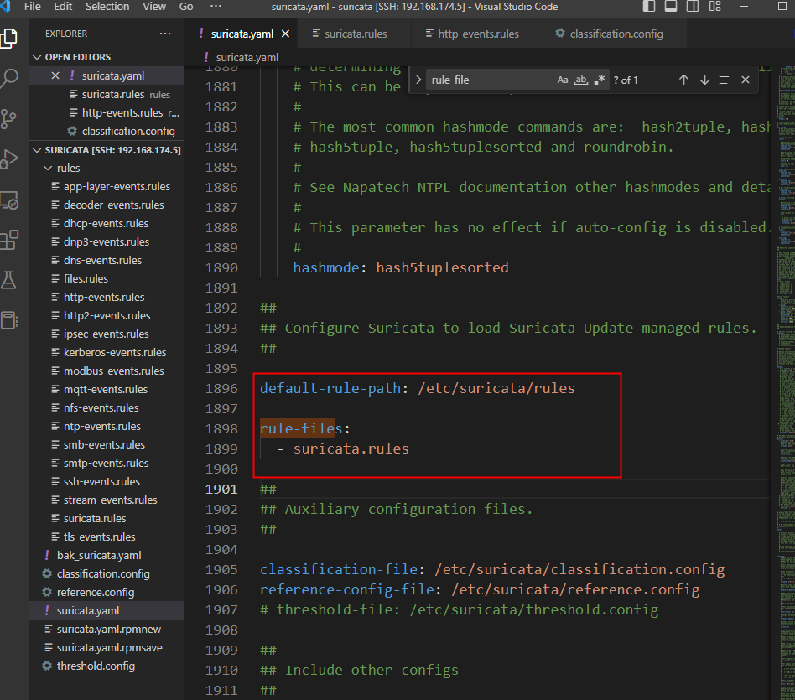
Task: Open the Remote Explorer view
Action: pyautogui.click(x=9, y=200)
